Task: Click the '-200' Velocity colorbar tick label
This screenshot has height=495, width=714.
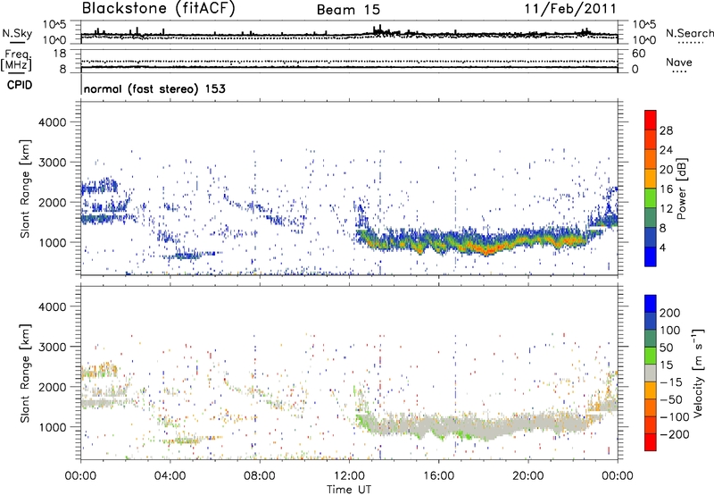Action: click(673, 434)
